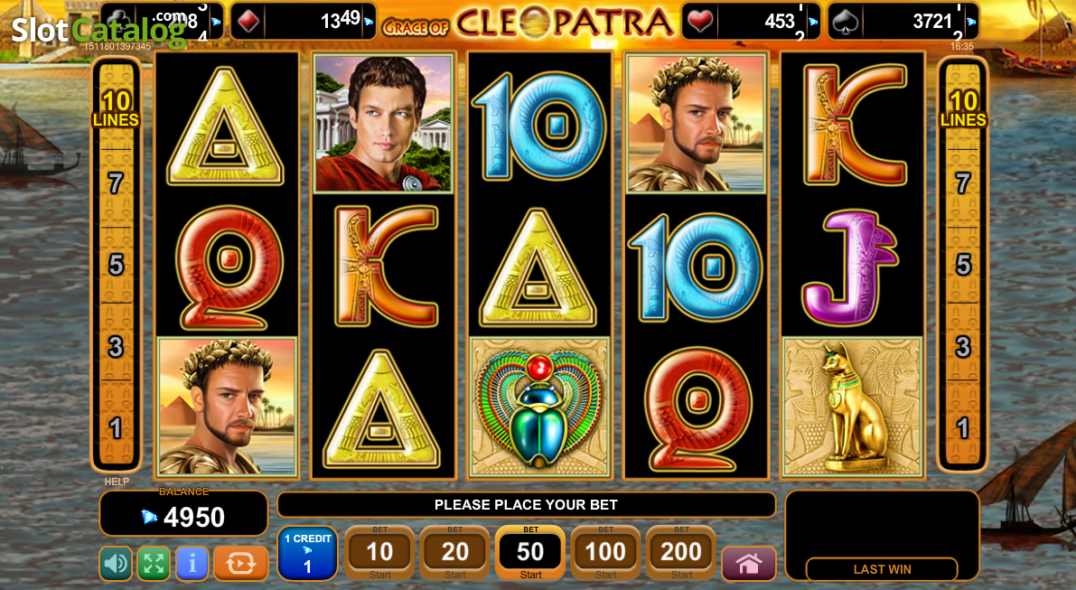This screenshot has width=1076, height=590.
Task: Enable autoplay with orange loop icon
Action: tap(241, 564)
